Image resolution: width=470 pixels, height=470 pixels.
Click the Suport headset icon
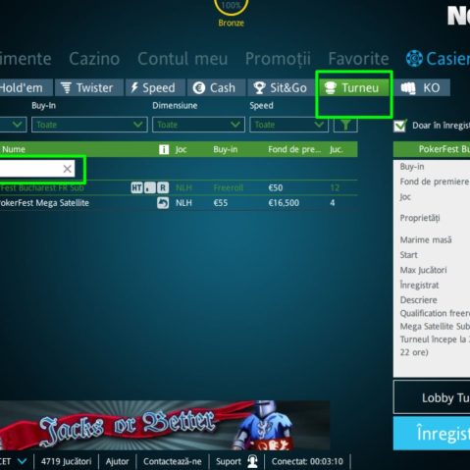click(252, 461)
